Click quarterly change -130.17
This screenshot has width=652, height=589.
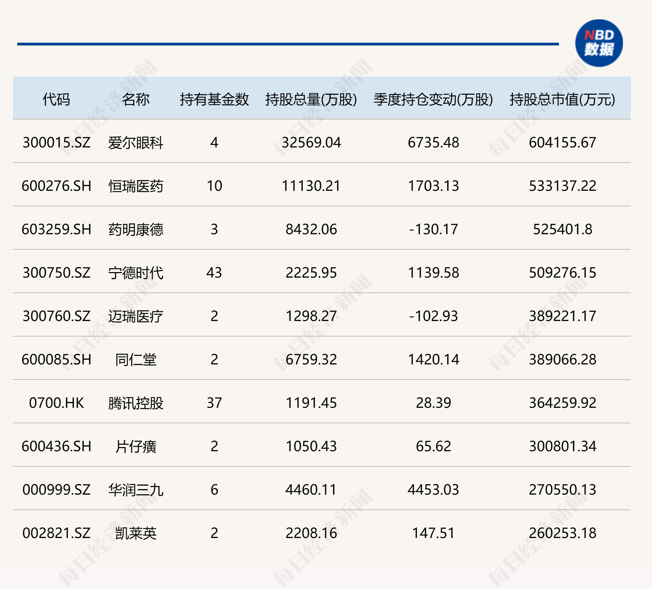click(433, 229)
